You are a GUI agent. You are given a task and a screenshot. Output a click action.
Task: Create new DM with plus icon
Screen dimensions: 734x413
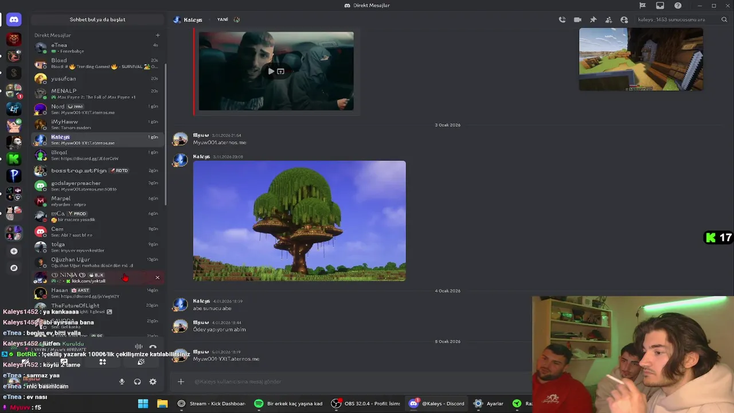(x=158, y=35)
